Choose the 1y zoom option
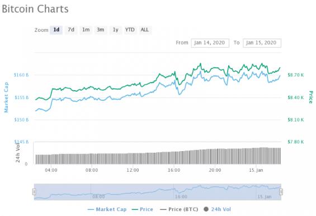 pyautogui.click(x=115, y=30)
